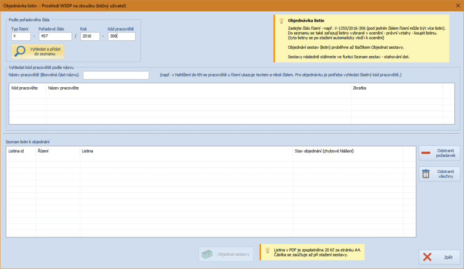Viewport: 464px width, 269px height.
Task: Click the red minus icon for Odstranit požadavek
Action: point(426,153)
